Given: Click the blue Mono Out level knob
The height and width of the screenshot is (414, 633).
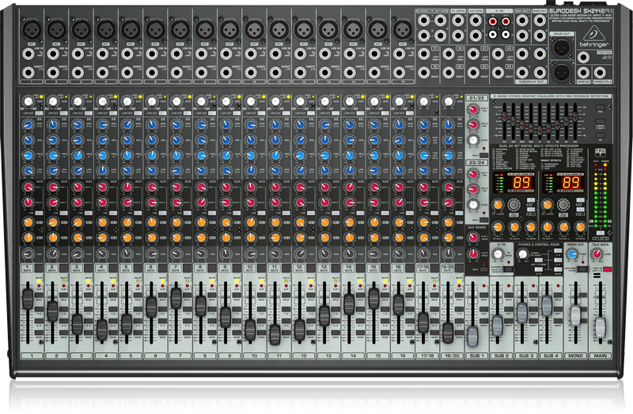Looking at the screenshot, I should pos(574,254).
